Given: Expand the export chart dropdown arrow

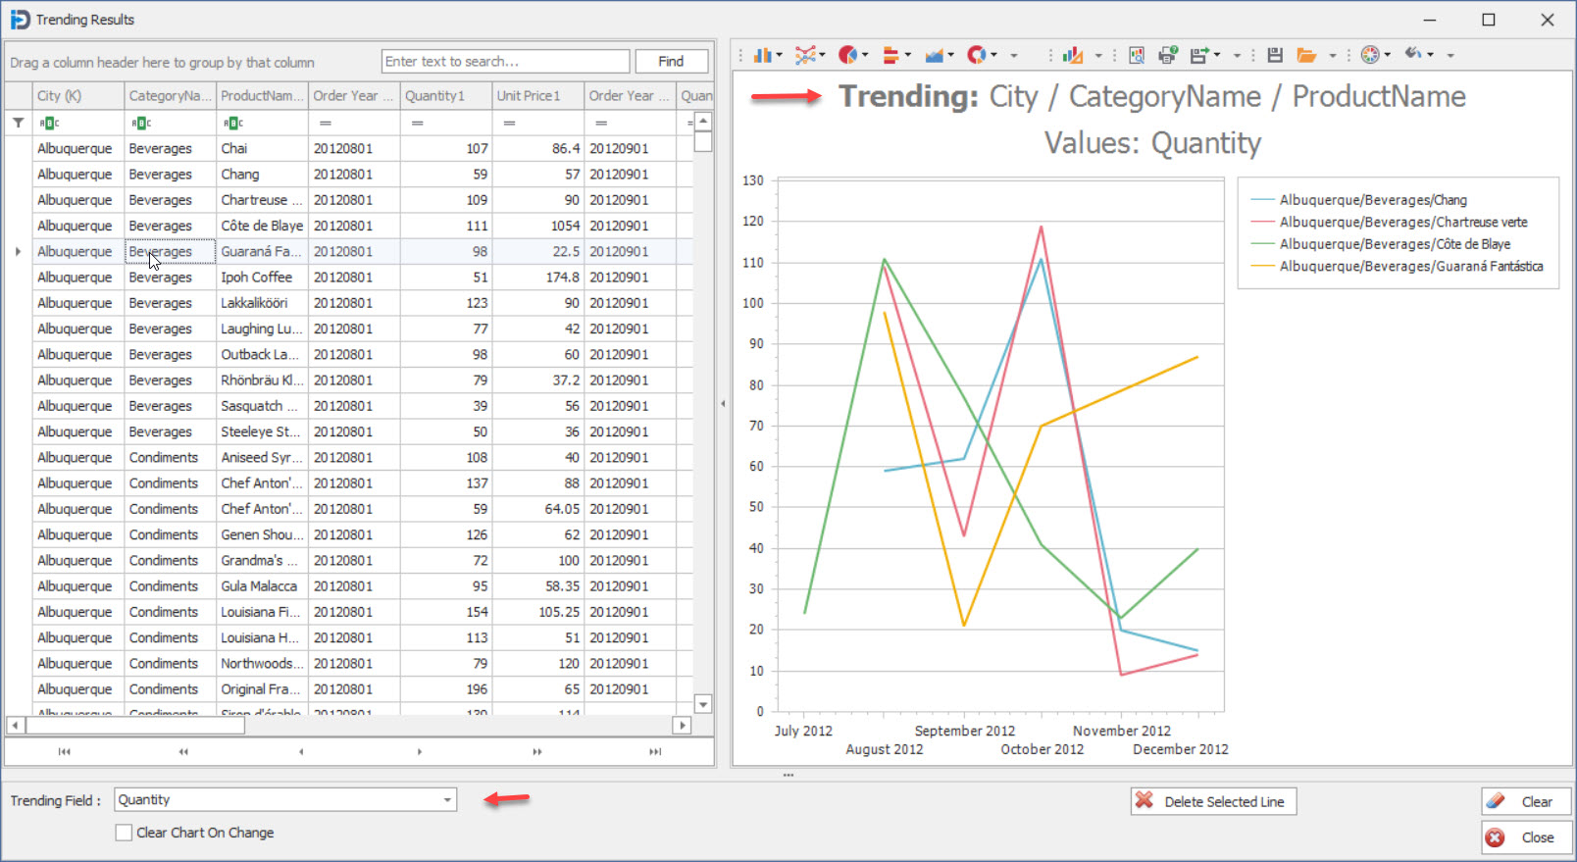Looking at the screenshot, I should [x=1218, y=55].
